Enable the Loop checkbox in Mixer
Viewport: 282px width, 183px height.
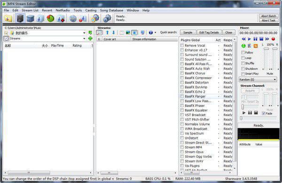point(243,58)
